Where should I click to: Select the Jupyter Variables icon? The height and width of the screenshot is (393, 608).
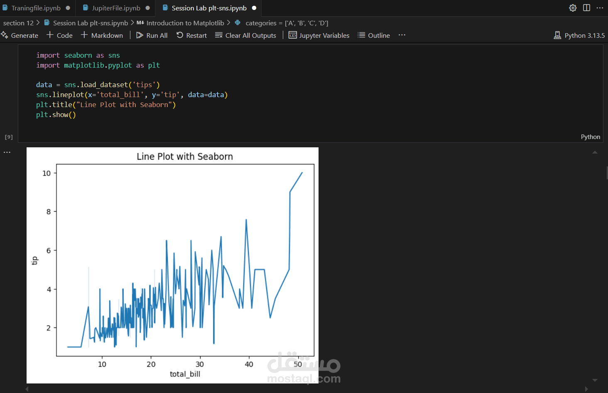click(x=292, y=35)
